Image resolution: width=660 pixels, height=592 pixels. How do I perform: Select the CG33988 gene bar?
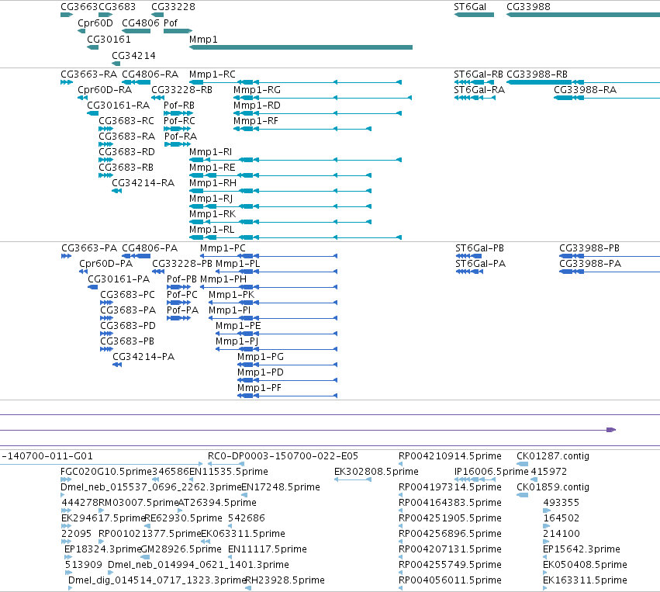pos(583,15)
